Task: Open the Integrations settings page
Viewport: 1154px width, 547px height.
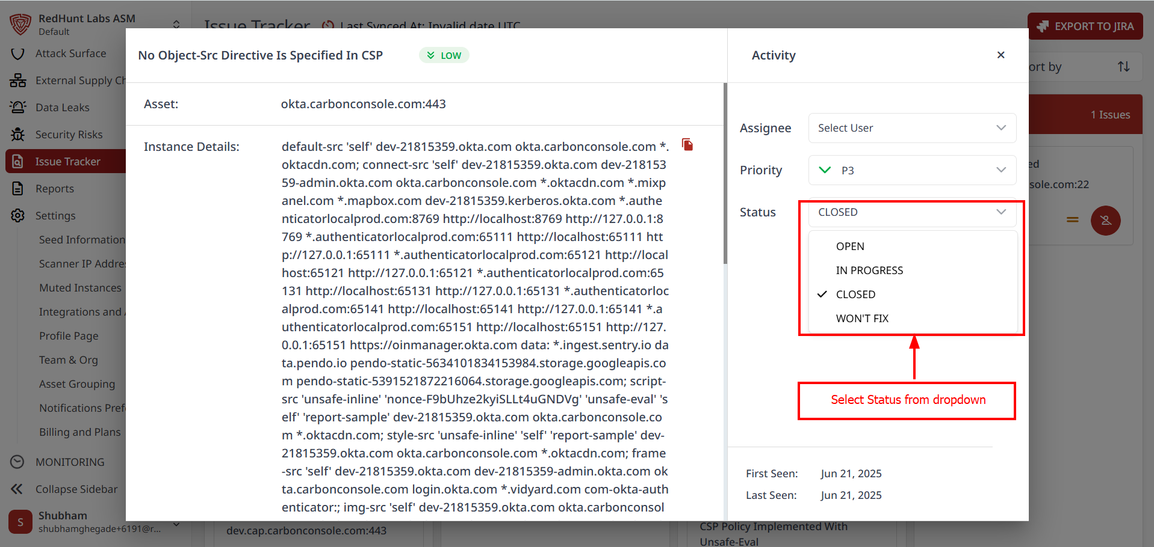Action: pyautogui.click(x=82, y=312)
